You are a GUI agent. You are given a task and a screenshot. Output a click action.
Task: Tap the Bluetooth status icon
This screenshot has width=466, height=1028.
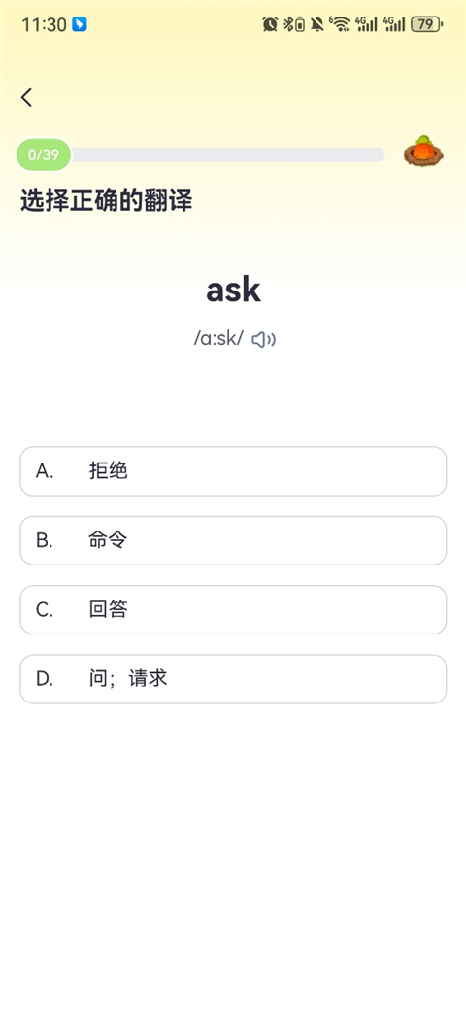[x=293, y=25]
